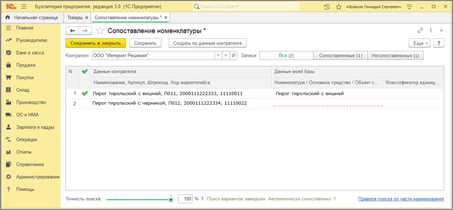Expand the Еще dropdown menu
Screen dimensions: 453x210
pyautogui.click(x=419, y=43)
